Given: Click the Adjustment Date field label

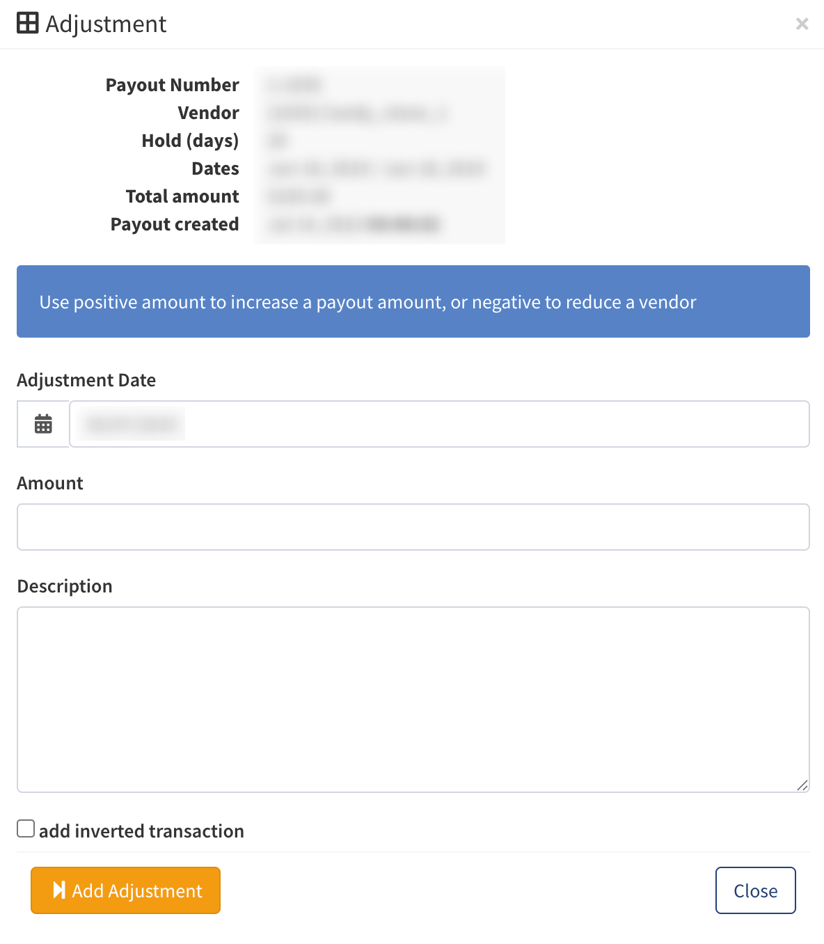Looking at the screenshot, I should click(86, 380).
